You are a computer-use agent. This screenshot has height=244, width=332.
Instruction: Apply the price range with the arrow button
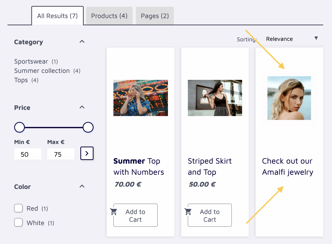point(87,153)
